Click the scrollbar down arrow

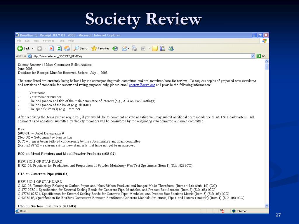point(267,206)
